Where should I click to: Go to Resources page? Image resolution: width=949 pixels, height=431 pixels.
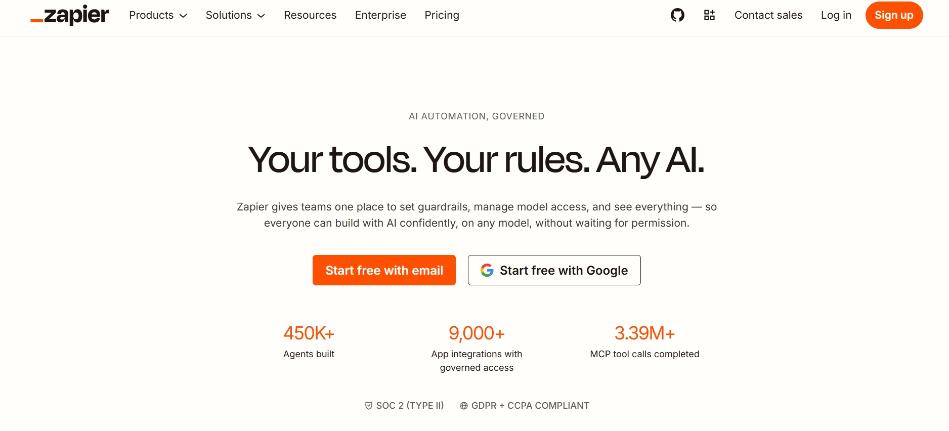click(x=310, y=15)
